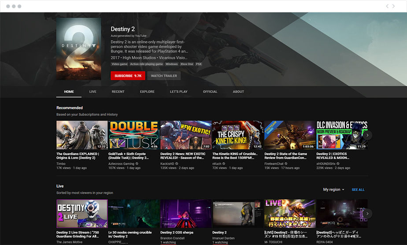Click the Windows platform tag
This screenshot has width=407, height=245.
172,64
